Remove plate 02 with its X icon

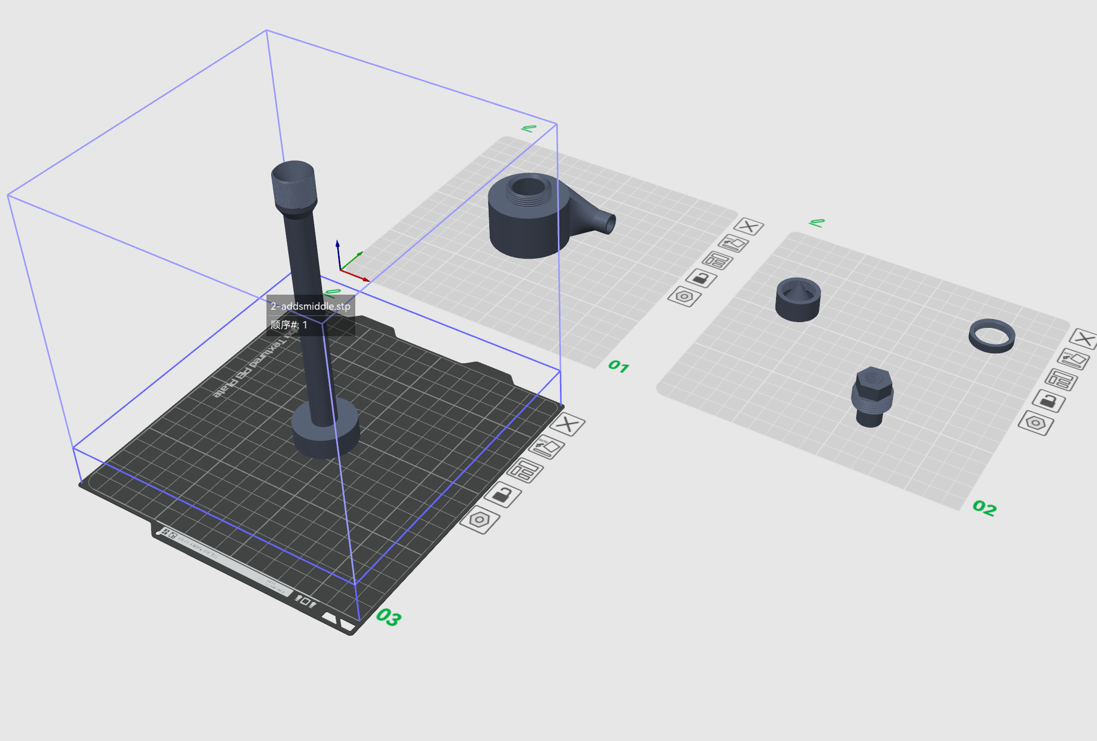1084,339
